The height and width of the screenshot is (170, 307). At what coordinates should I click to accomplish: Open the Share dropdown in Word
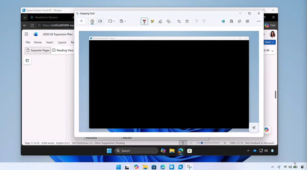pos(269,42)
